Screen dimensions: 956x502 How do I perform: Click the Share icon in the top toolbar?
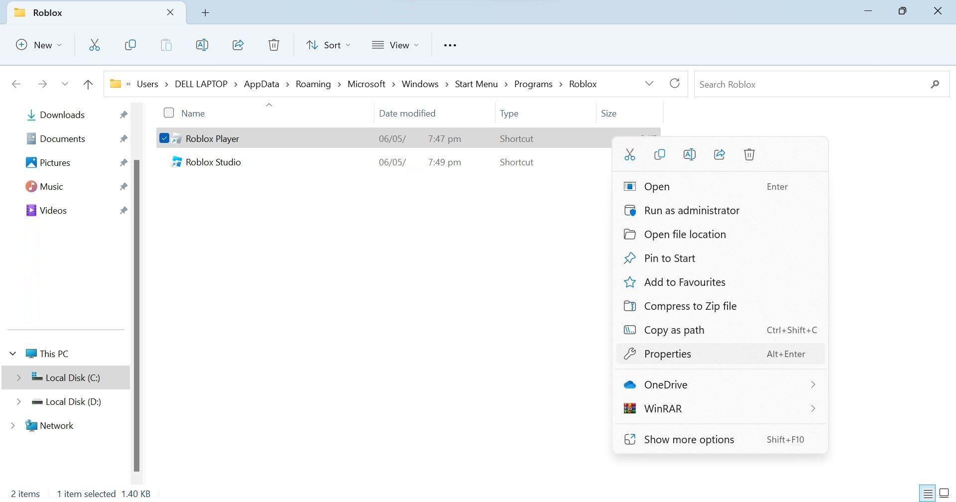(238, 45)
